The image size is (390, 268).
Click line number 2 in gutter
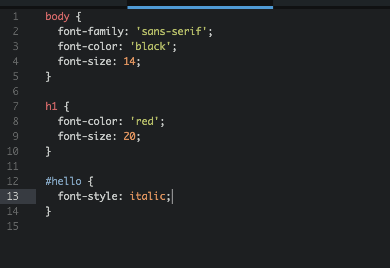(x=16, y=32)
